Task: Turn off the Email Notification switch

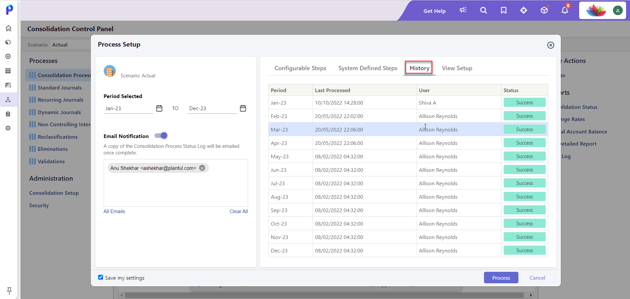Action: coord(161,135)
